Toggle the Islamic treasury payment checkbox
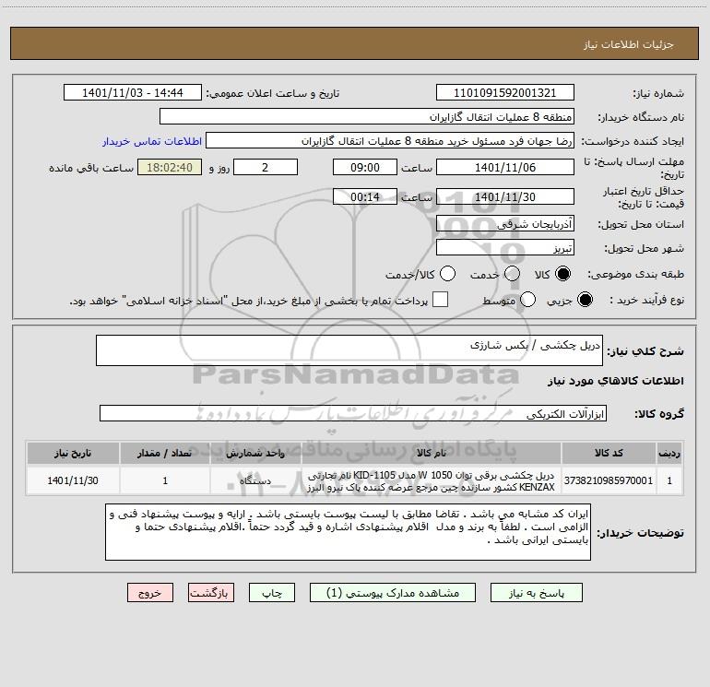Viewport: 710px width, 687px height. click(440, 300)
